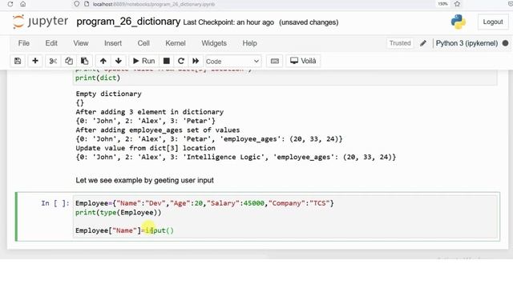Screen dimensions: 513x288
Task: Copy selected cells icon
Action: click(x=69, y=61)
